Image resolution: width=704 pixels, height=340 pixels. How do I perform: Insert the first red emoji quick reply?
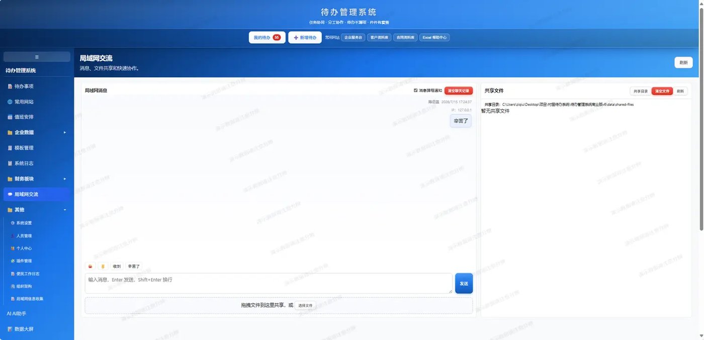(90, 266)
